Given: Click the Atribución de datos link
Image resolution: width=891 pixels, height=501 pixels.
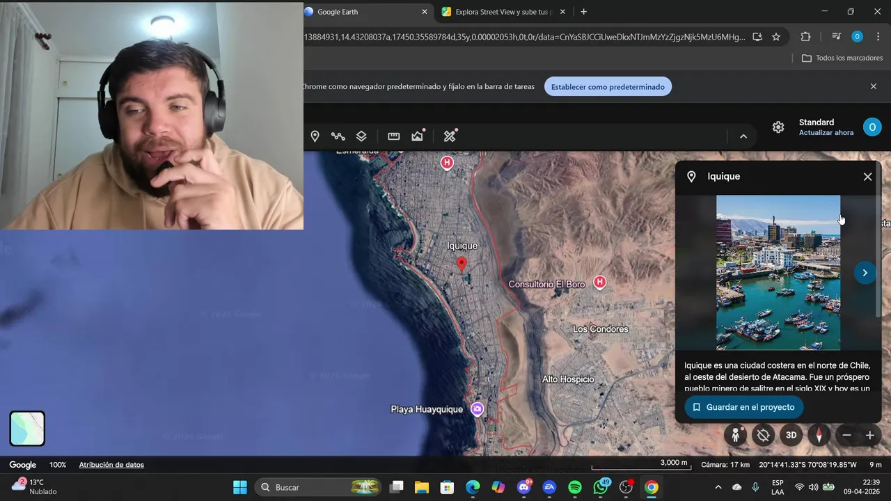Looking at the screenshot, I should tap(111, 465).
